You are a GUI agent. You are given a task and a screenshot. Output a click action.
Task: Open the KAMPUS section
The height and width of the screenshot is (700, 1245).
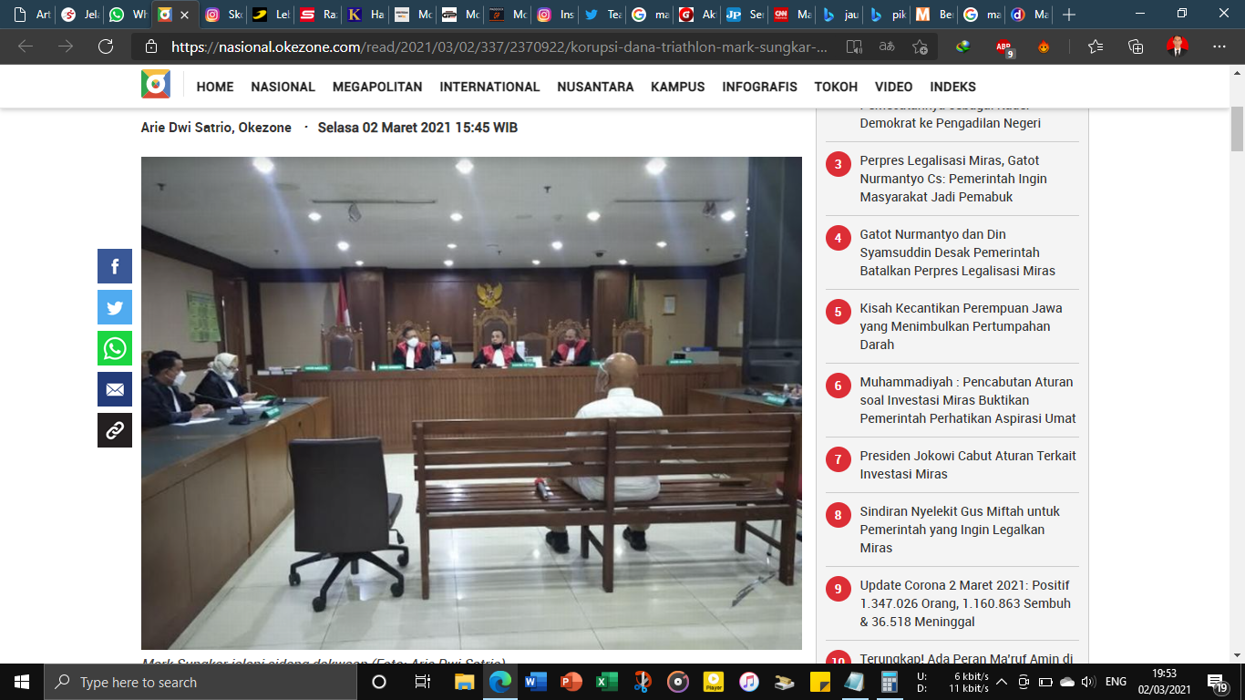[678, 87]
